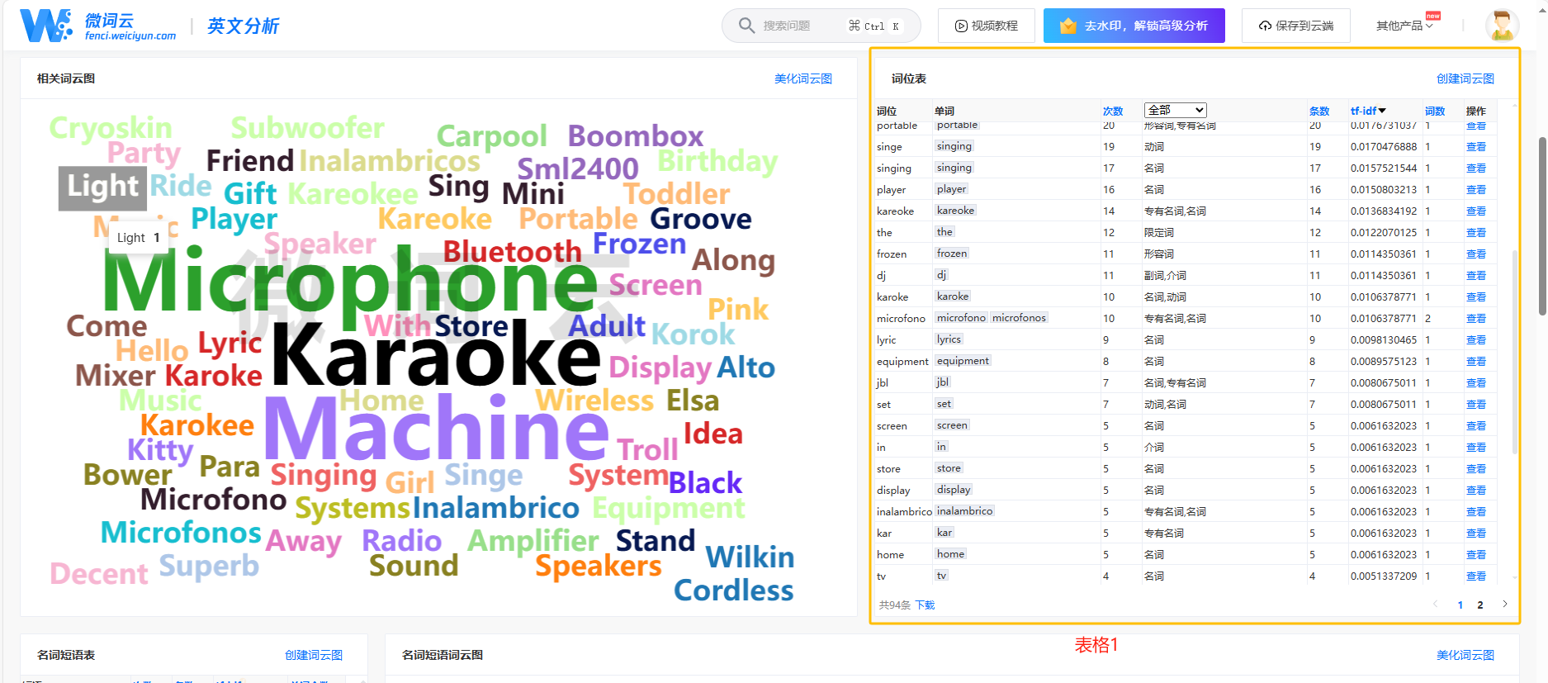Click the word Carpool in cloud

[x=491, y=137]
